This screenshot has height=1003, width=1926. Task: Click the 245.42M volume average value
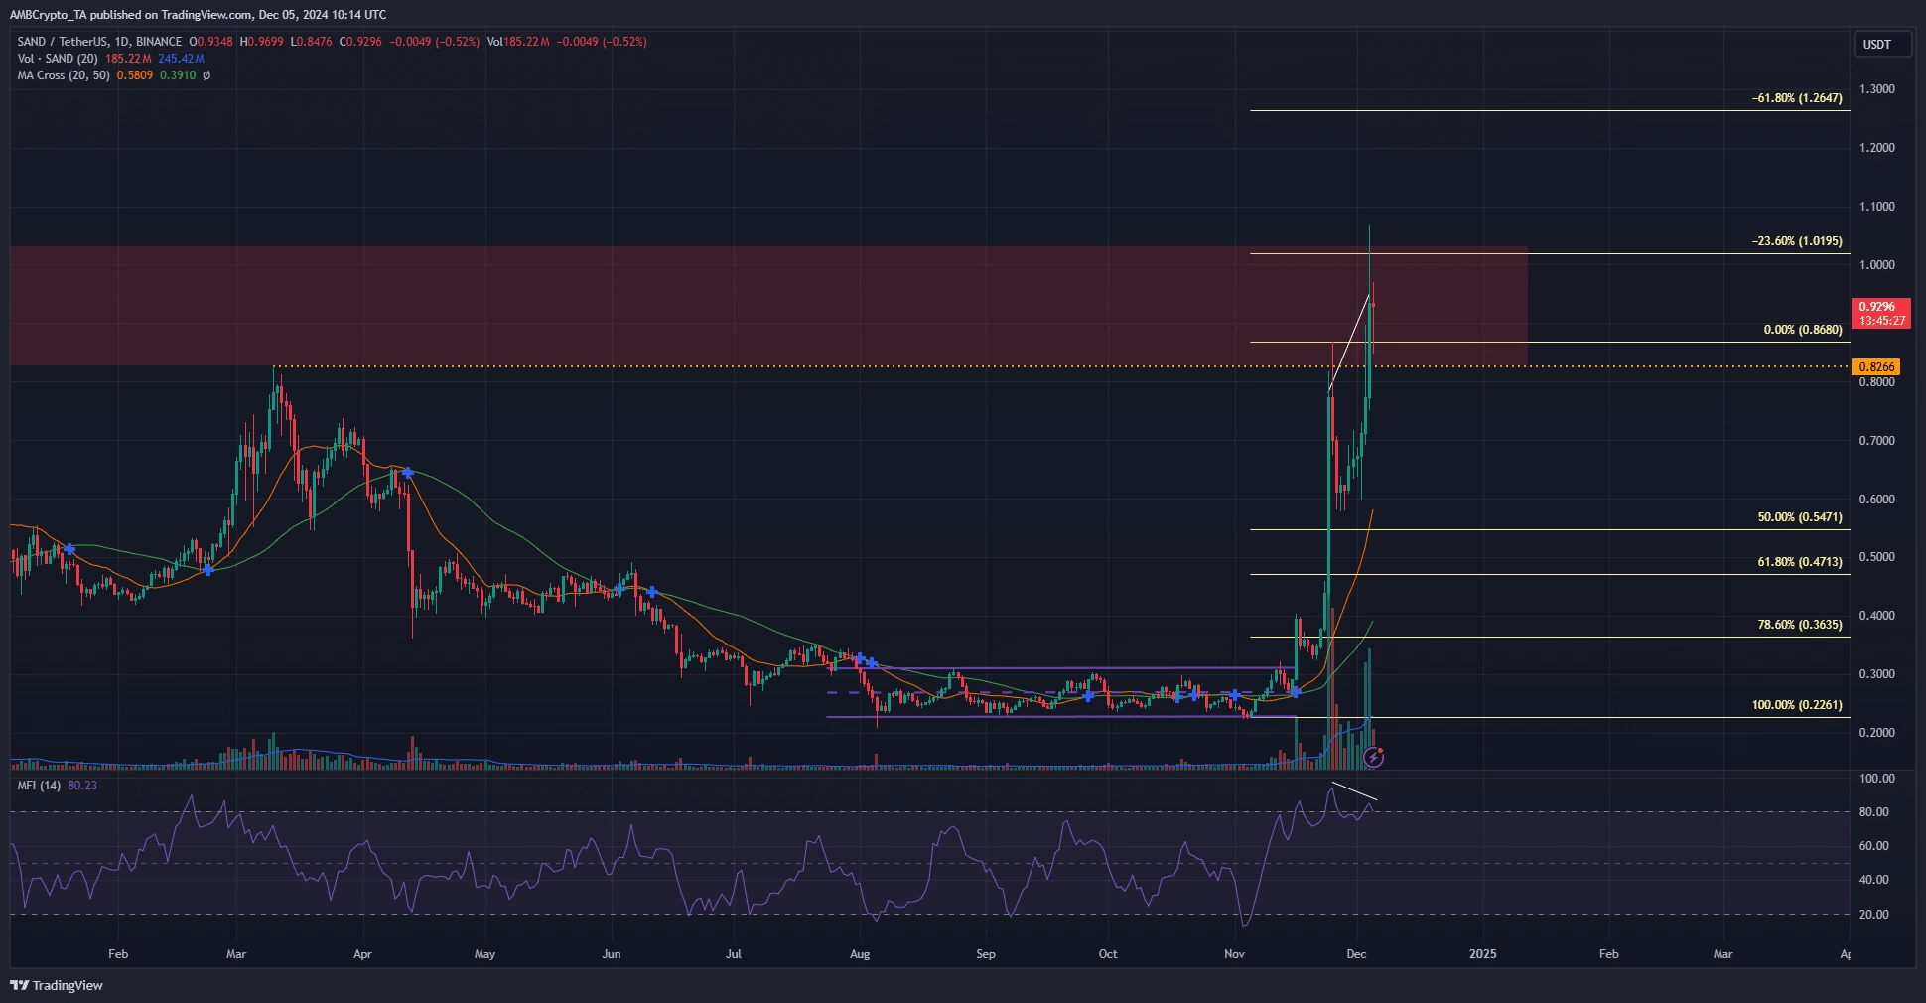tap(181, 59)
